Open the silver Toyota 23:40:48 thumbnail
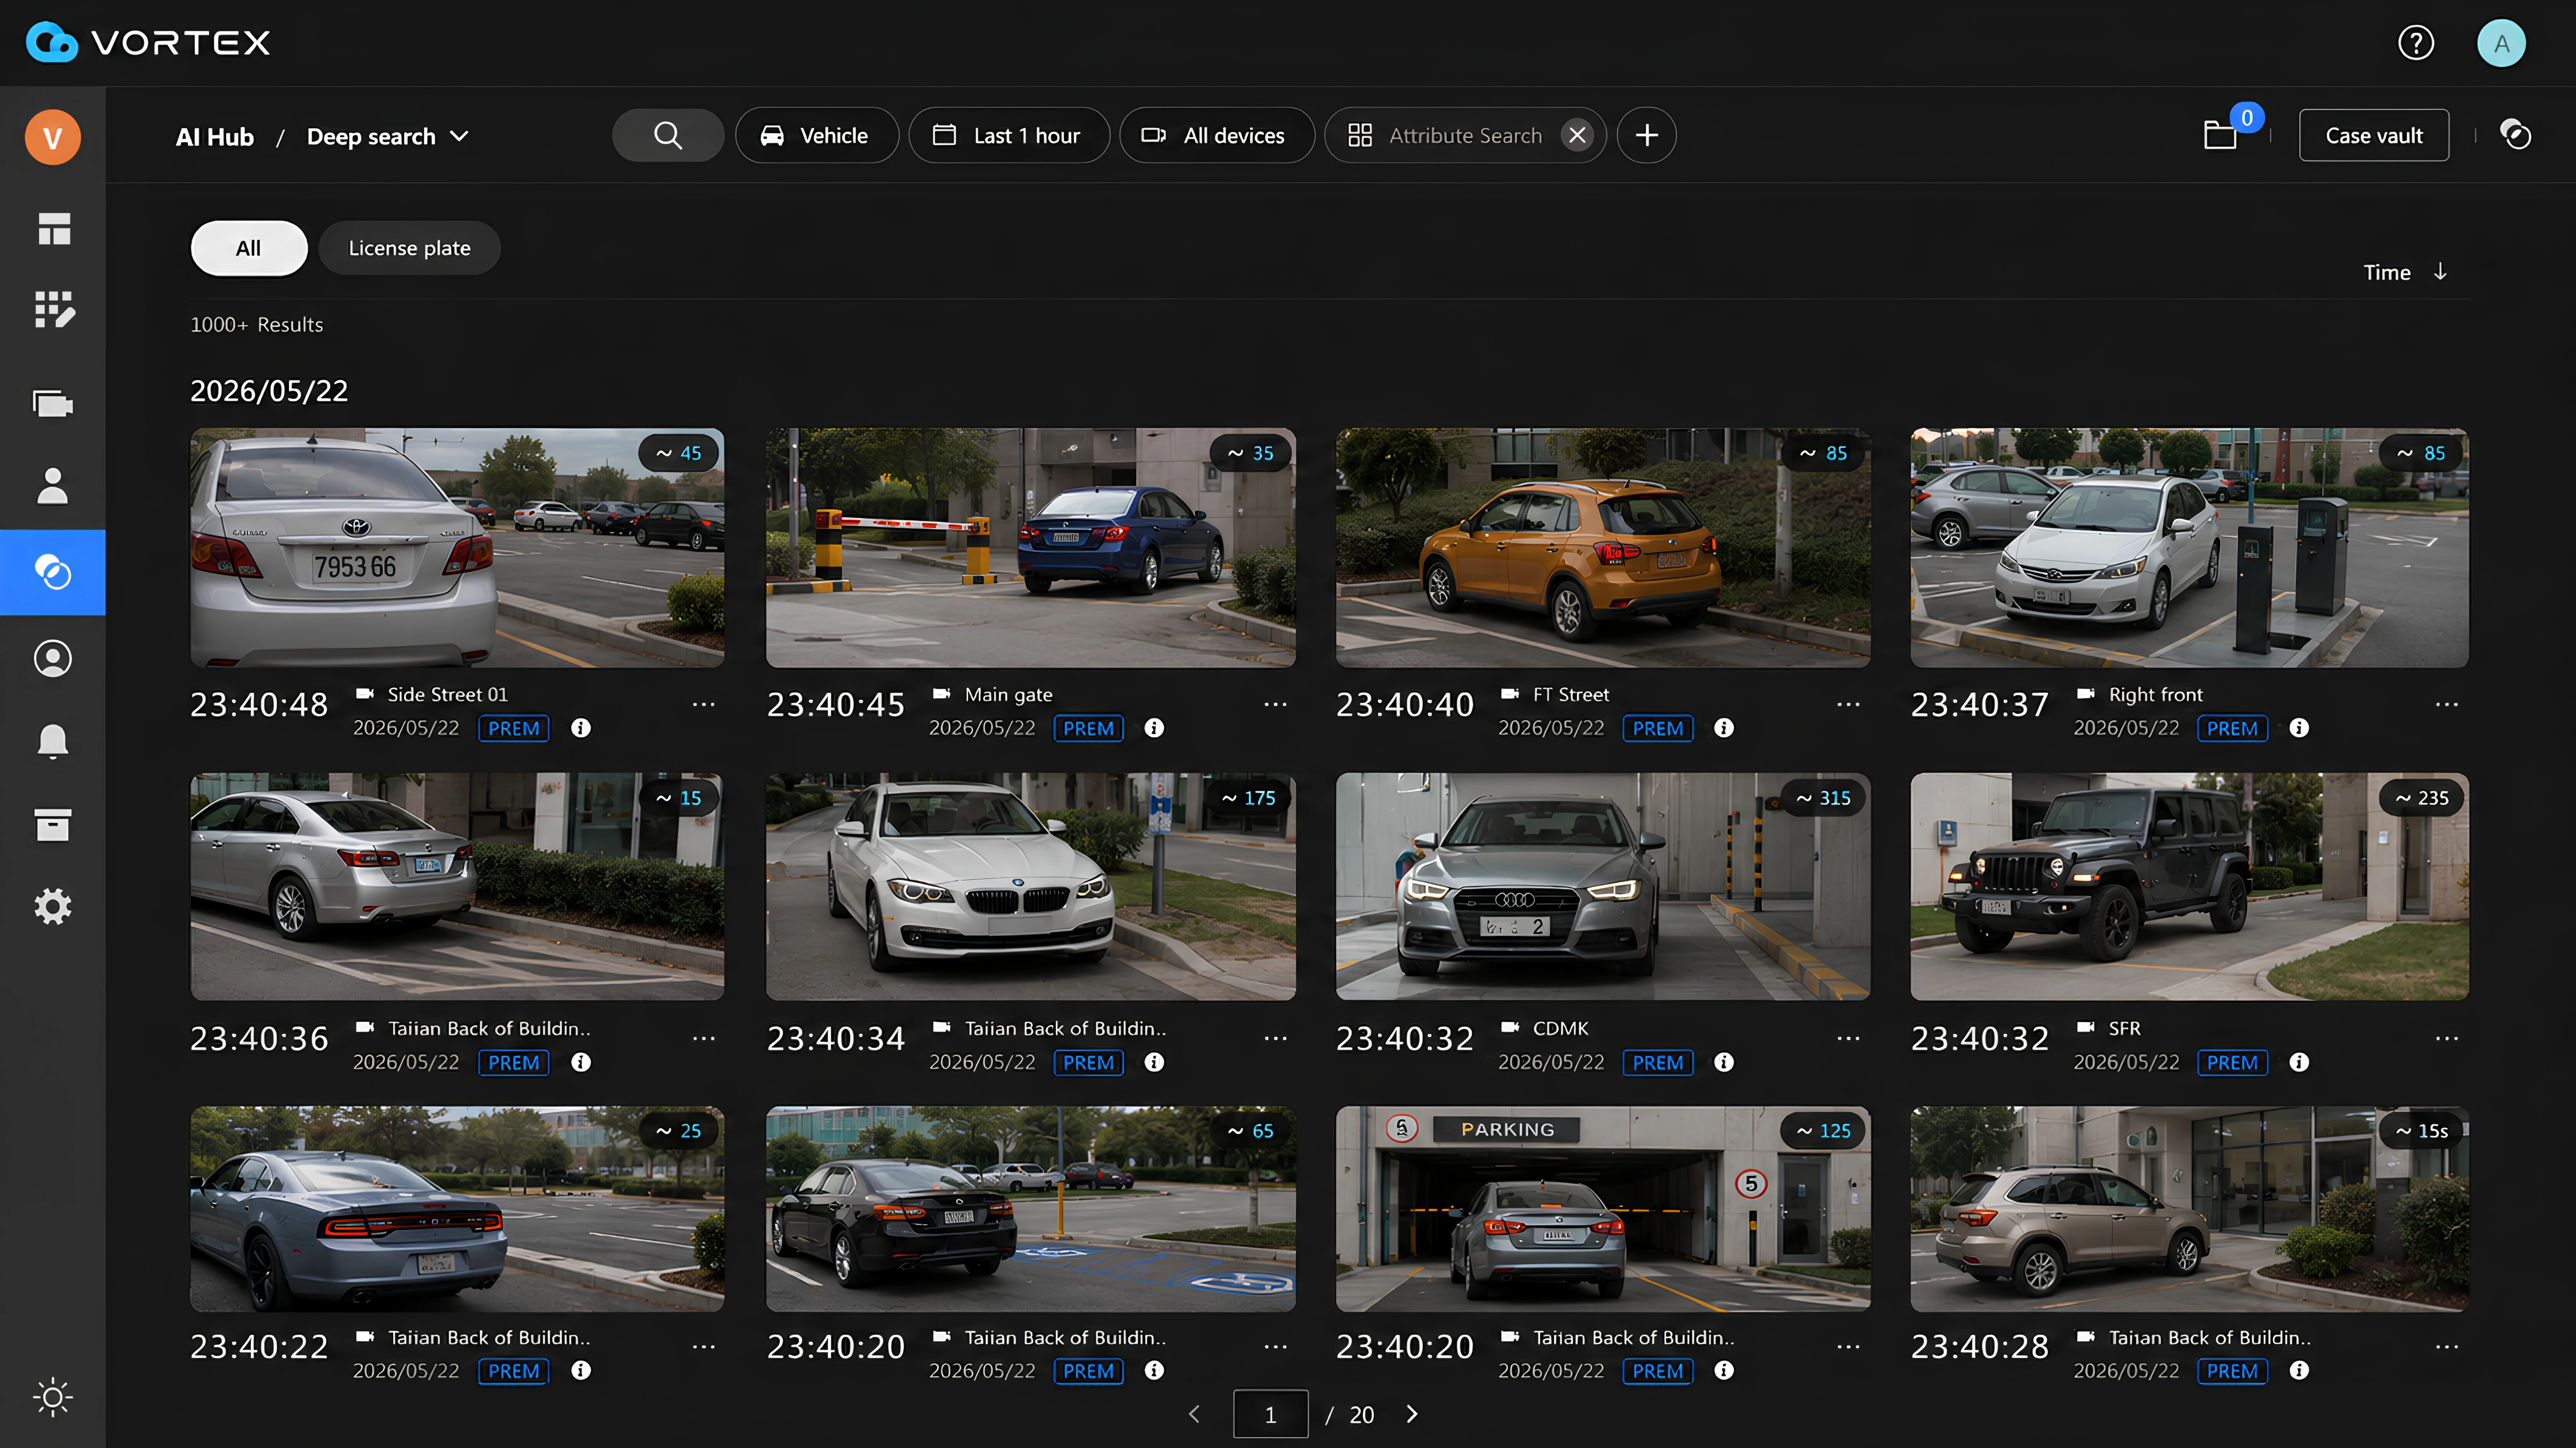Viewport: 2576px width, 1448px height. click(x=457, y=547)
